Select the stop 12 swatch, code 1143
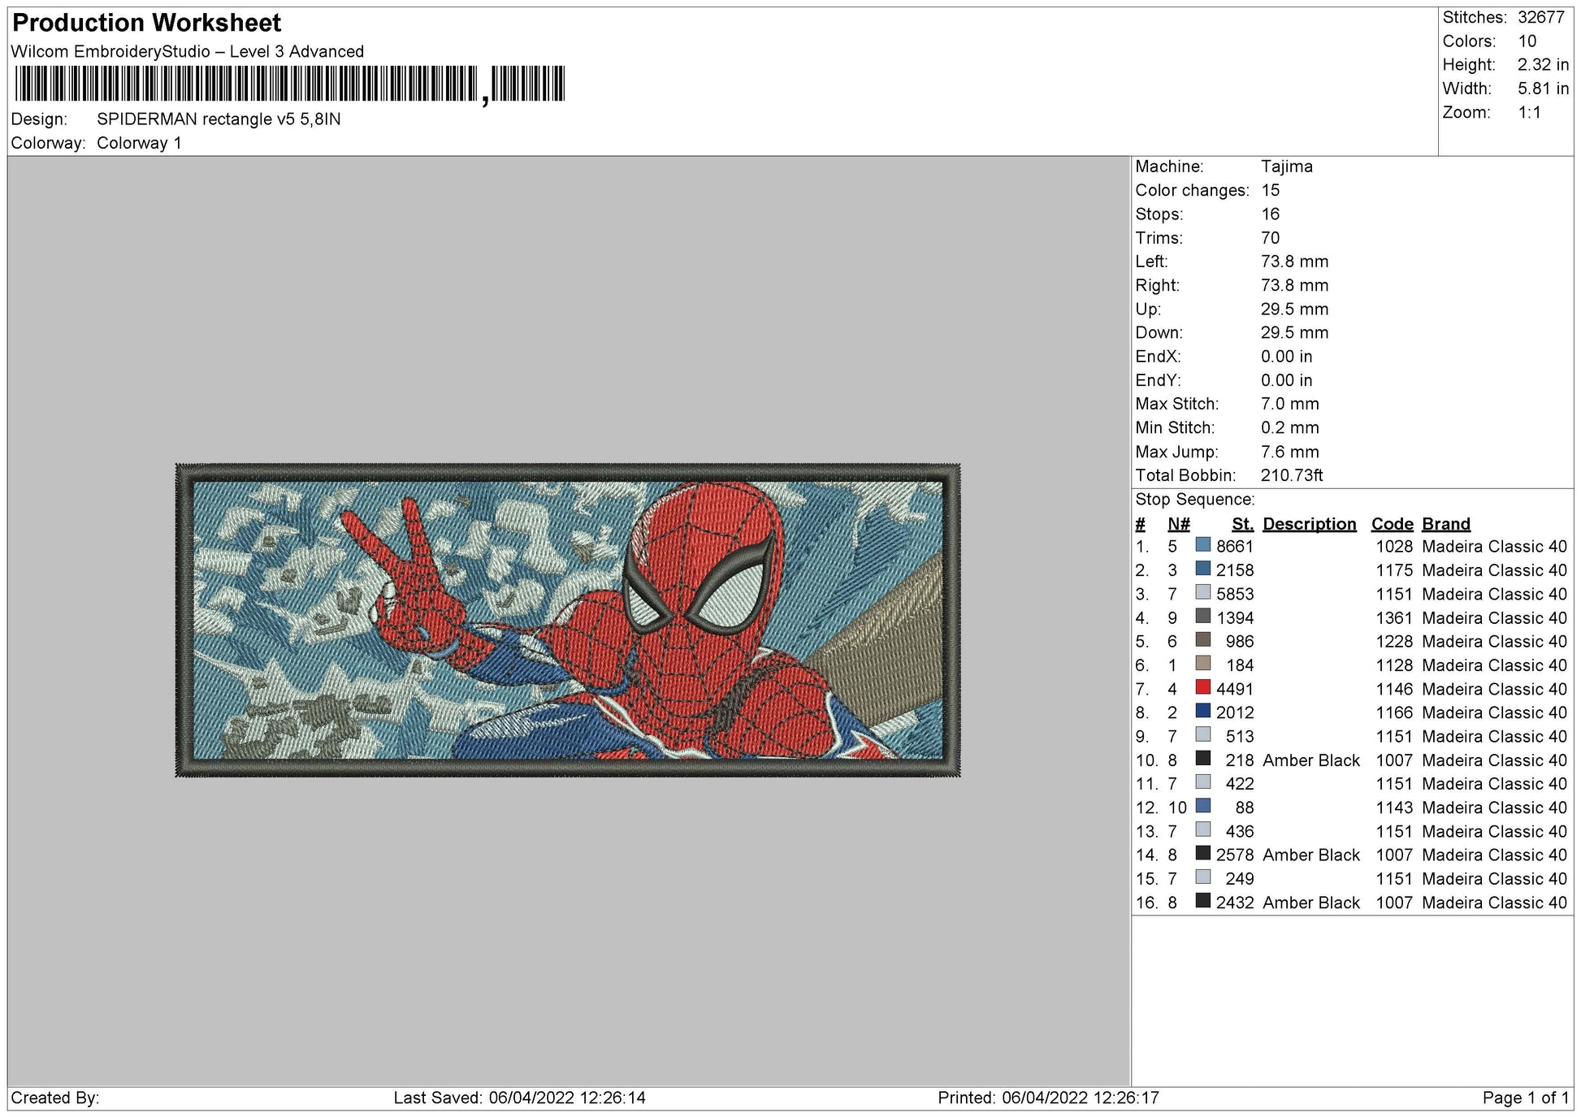The width and height of the screenshot is (1581, 1117). (1202, 806)
